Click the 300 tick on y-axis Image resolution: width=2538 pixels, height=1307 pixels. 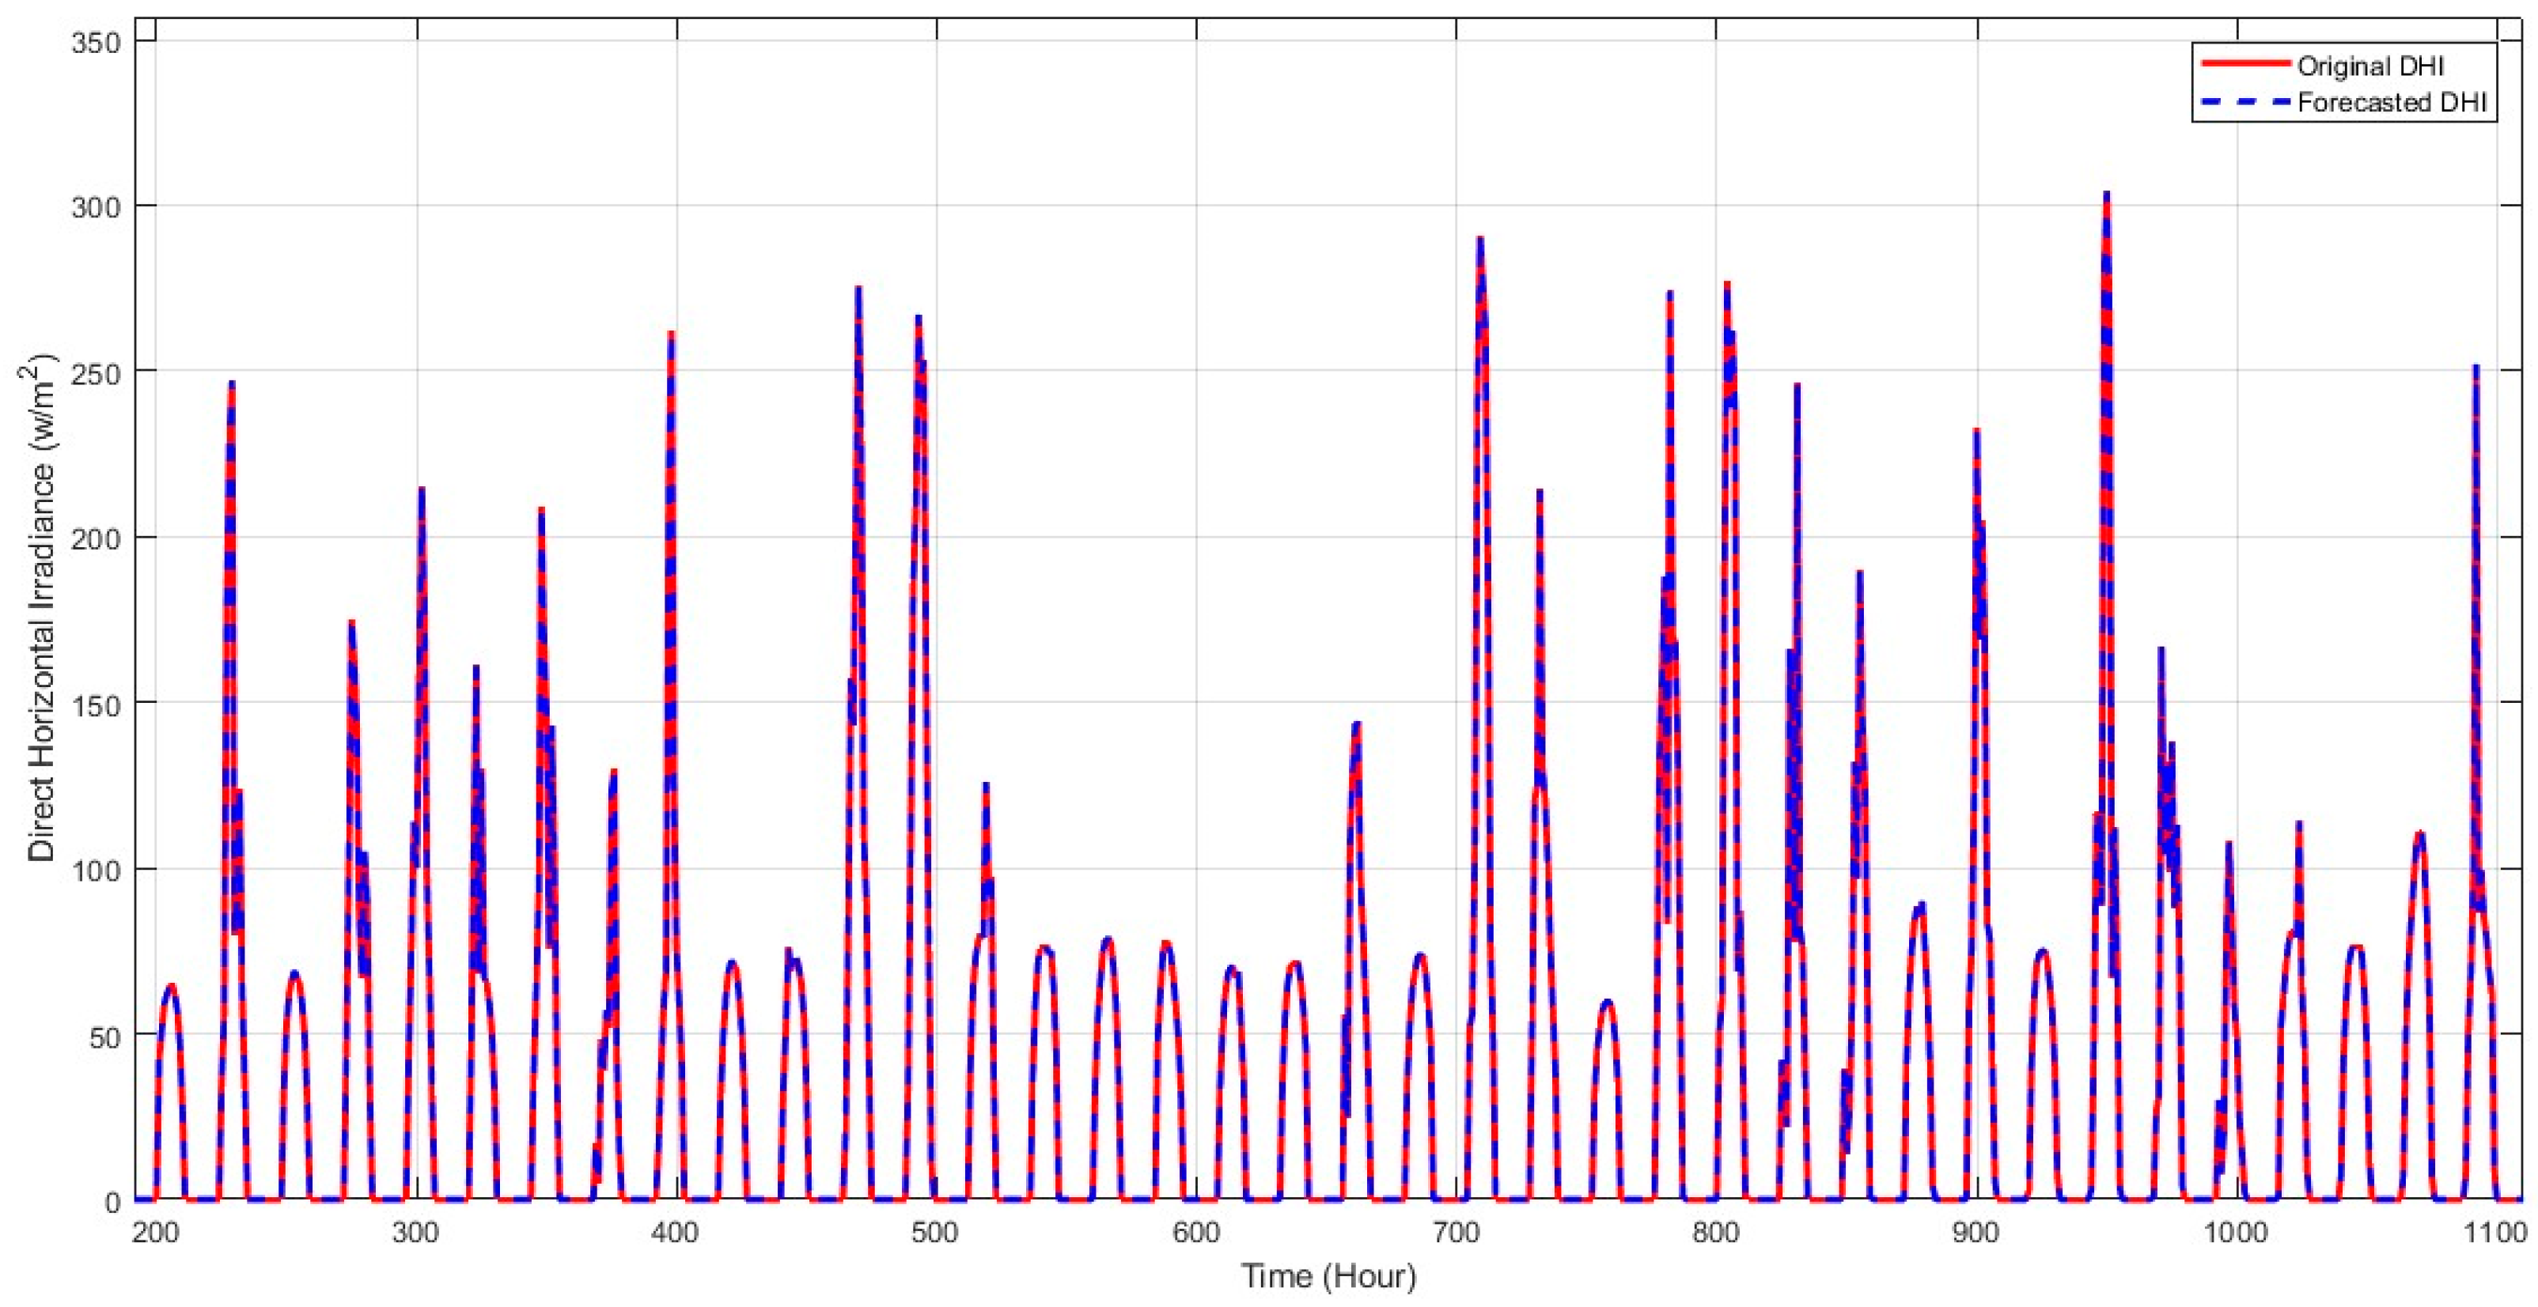coord(95,207)
